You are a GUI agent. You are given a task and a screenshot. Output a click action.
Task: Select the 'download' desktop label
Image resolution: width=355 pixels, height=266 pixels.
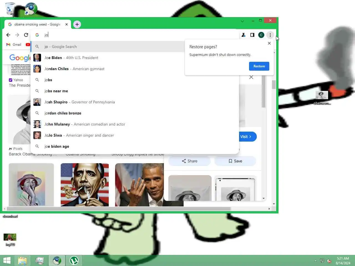[x=10, y=216]
